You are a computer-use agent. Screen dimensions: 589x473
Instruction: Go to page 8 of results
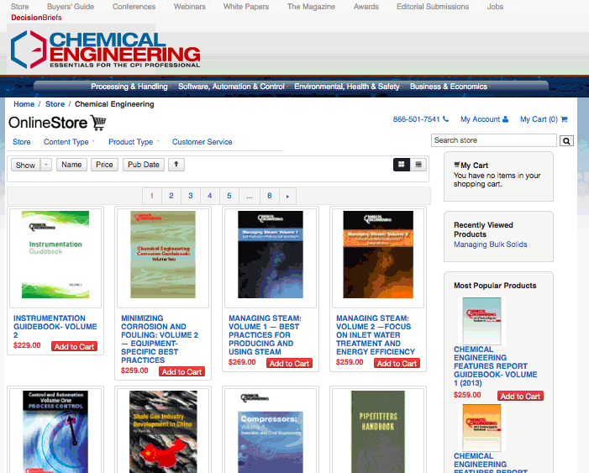click(x=270, y=196)
